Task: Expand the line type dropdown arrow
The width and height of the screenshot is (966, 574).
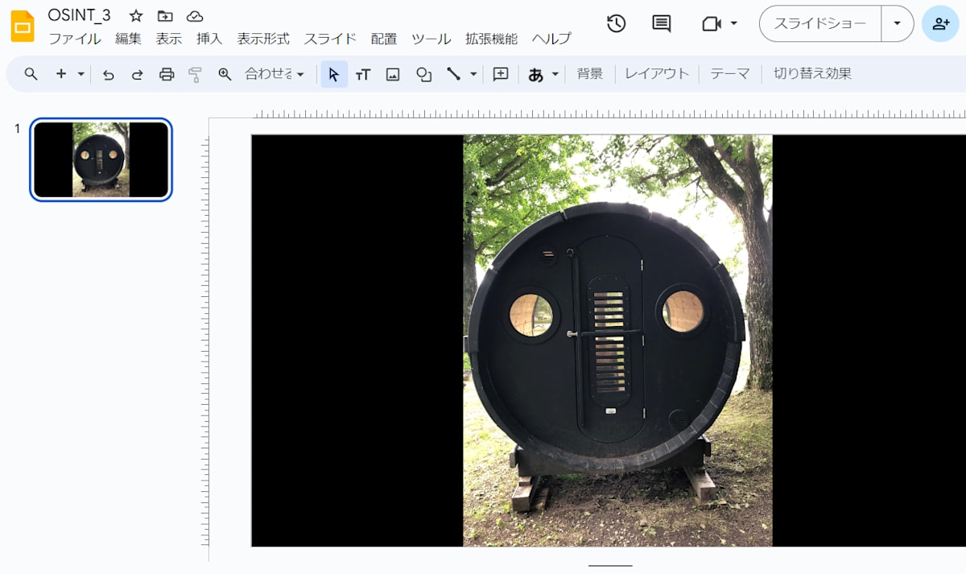Action: 473,74
